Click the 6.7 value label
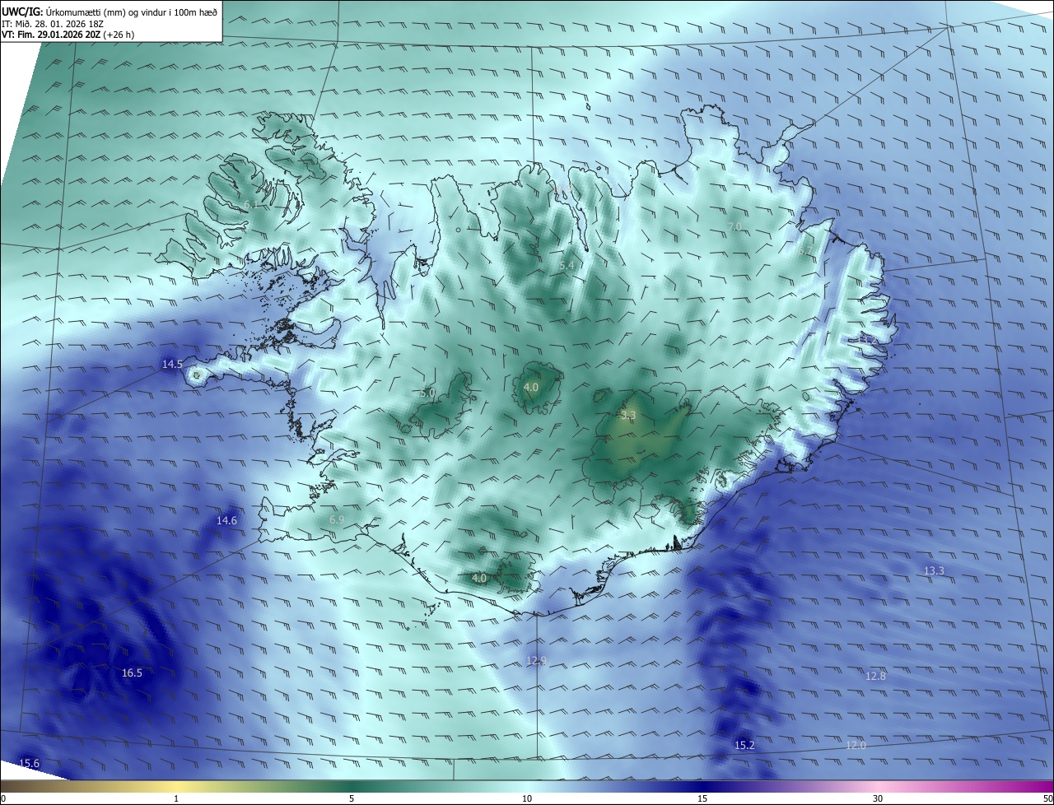Screen dimensions: 1054x805 805,250
